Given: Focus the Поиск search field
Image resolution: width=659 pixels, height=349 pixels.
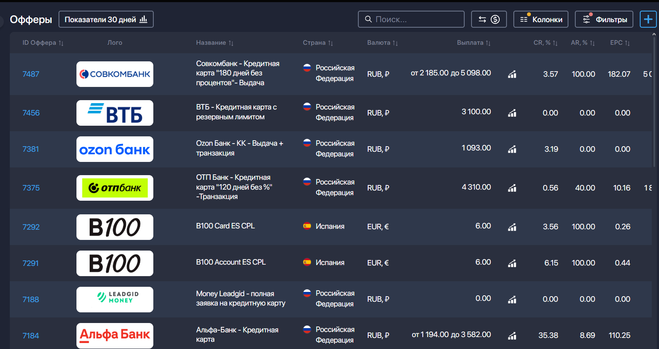Looking at the screenshot, I should pos(411,19).
